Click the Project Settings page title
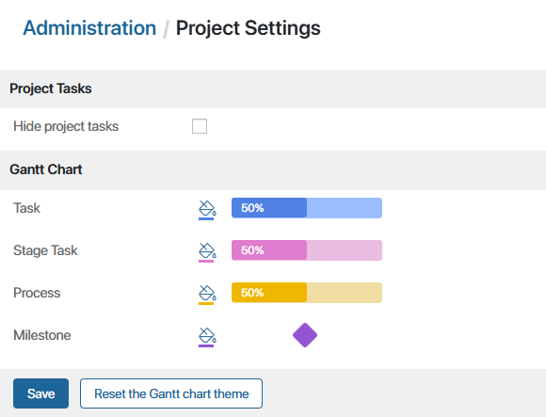This screenshot has width=546, height=417. click(x=248, y=28)
